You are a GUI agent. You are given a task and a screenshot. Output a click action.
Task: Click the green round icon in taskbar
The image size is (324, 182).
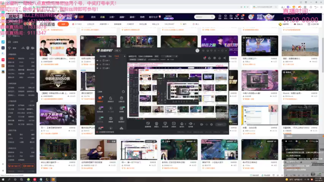pos(28,180)
